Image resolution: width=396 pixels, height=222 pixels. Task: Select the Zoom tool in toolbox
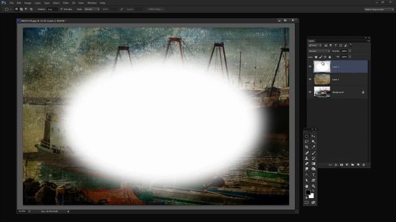[314, 186]
